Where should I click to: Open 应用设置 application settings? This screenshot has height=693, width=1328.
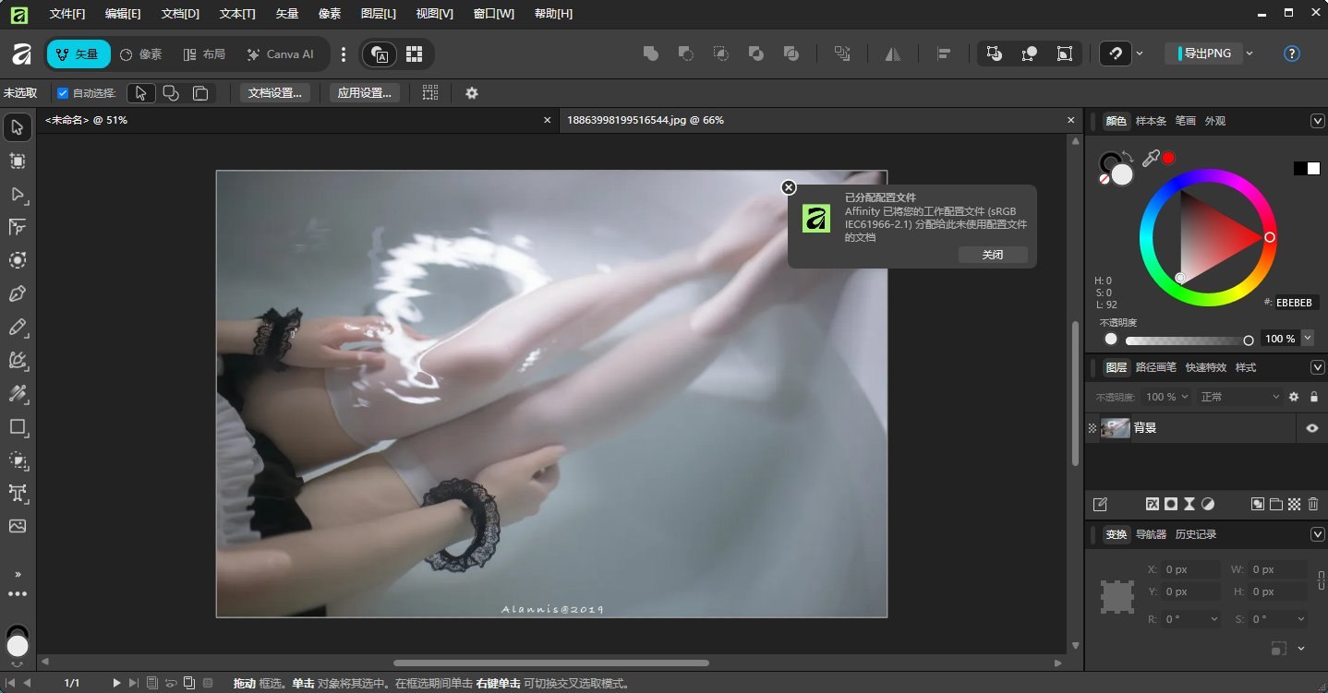tap(365, 93)
